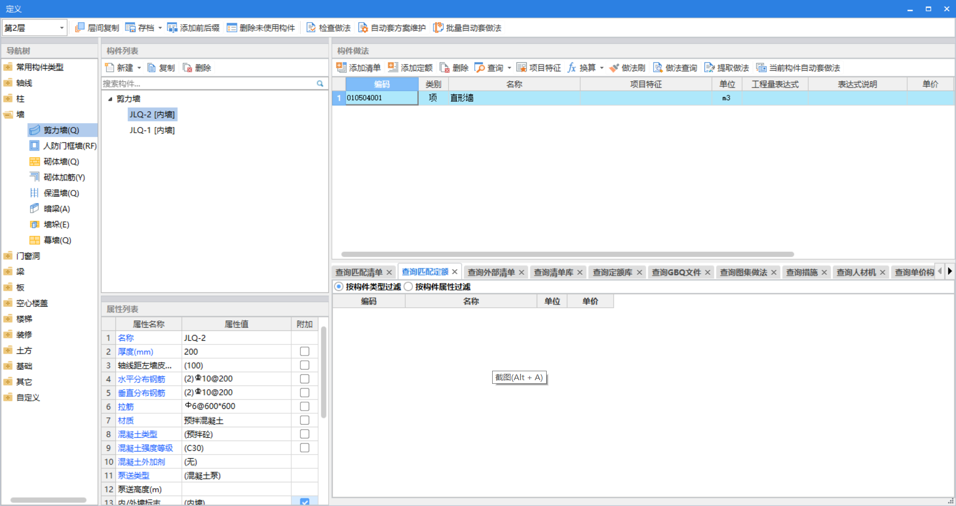Open the 第2层 floor dropdown
The image size is (956, 506).
[x=61, y=28]
